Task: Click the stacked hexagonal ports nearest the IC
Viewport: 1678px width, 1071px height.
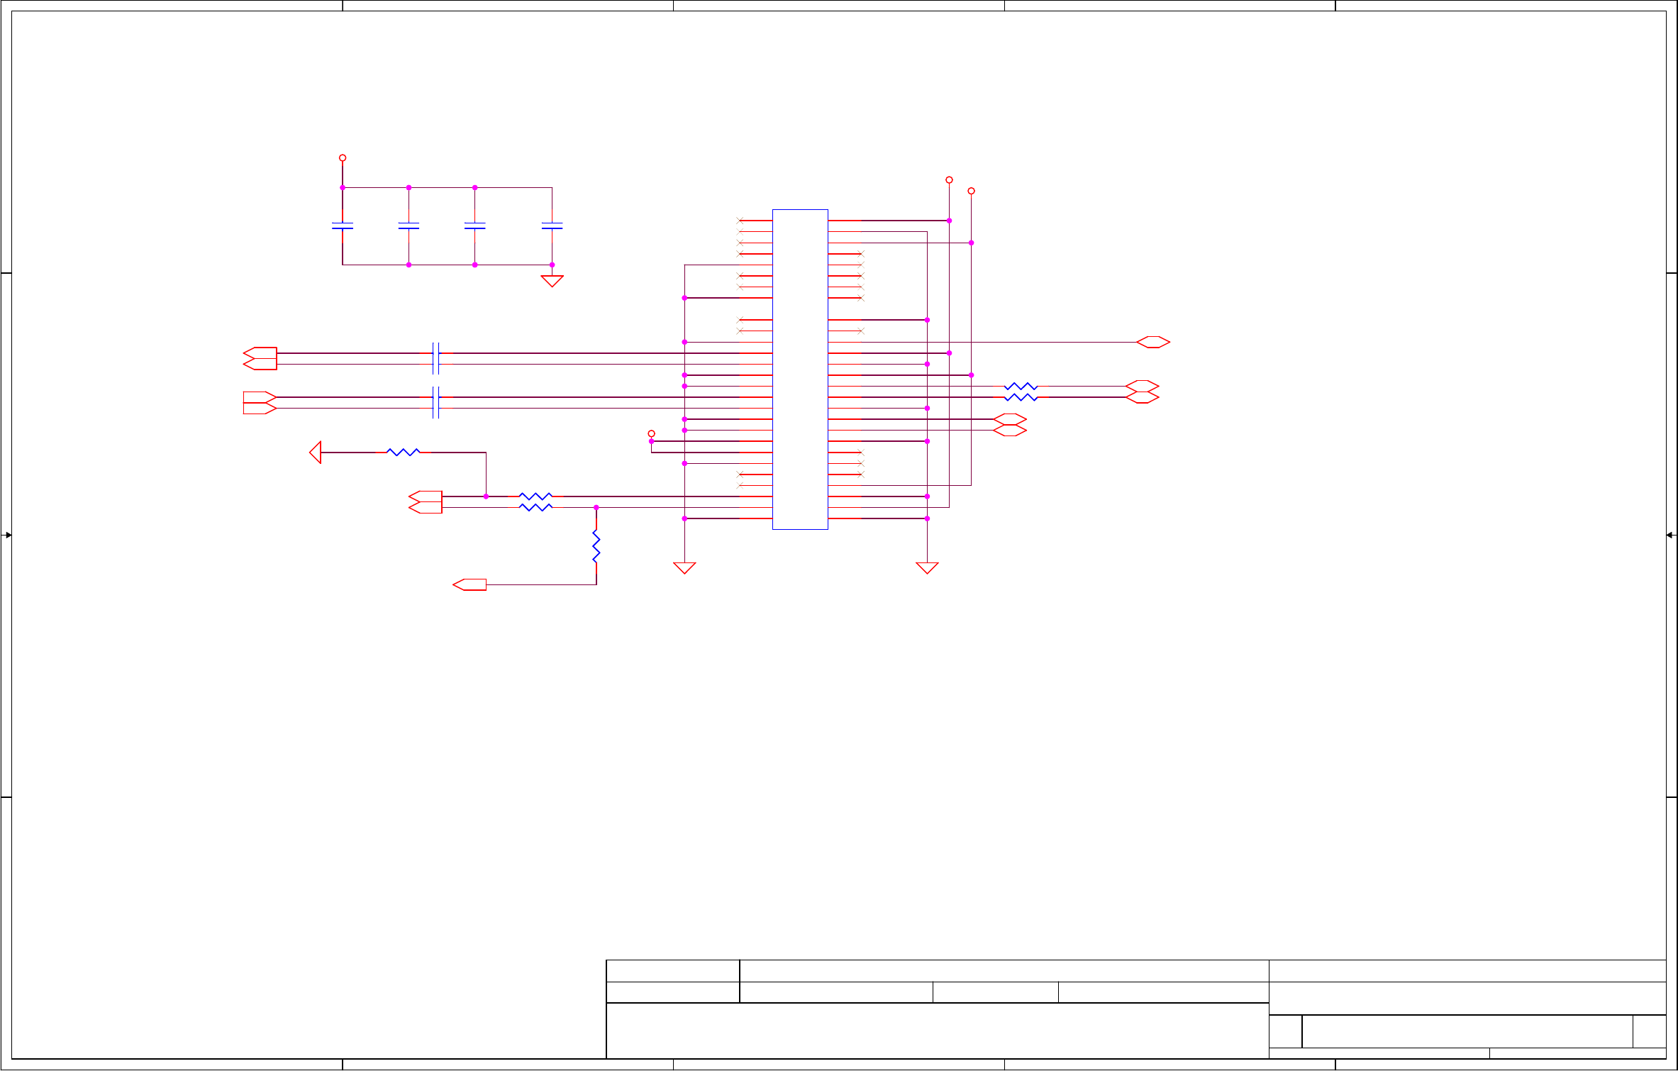Action: click(1009, 425)
